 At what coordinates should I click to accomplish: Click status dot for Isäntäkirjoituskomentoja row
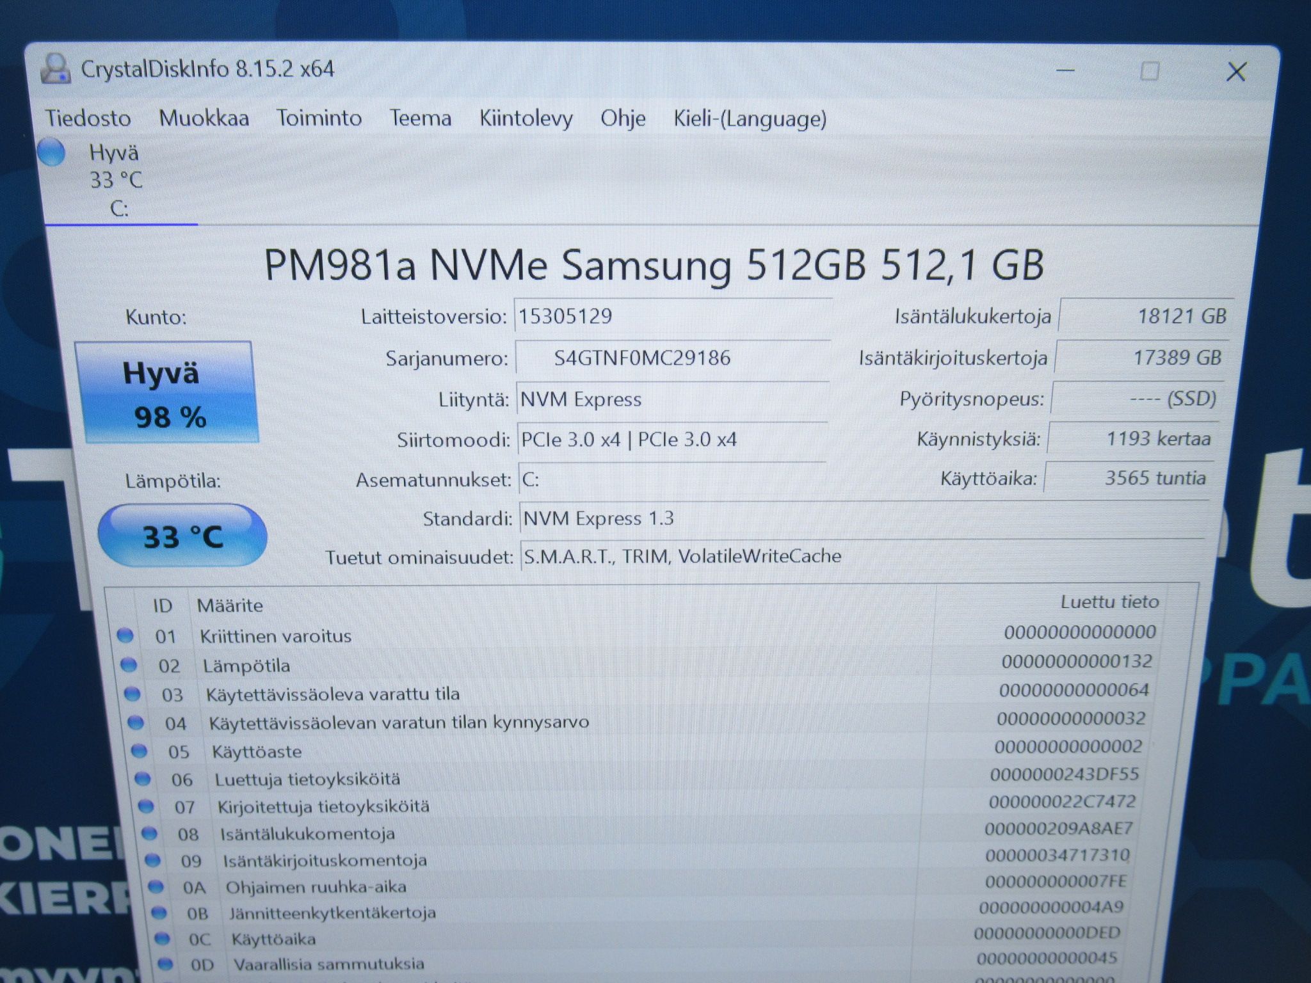152,861
